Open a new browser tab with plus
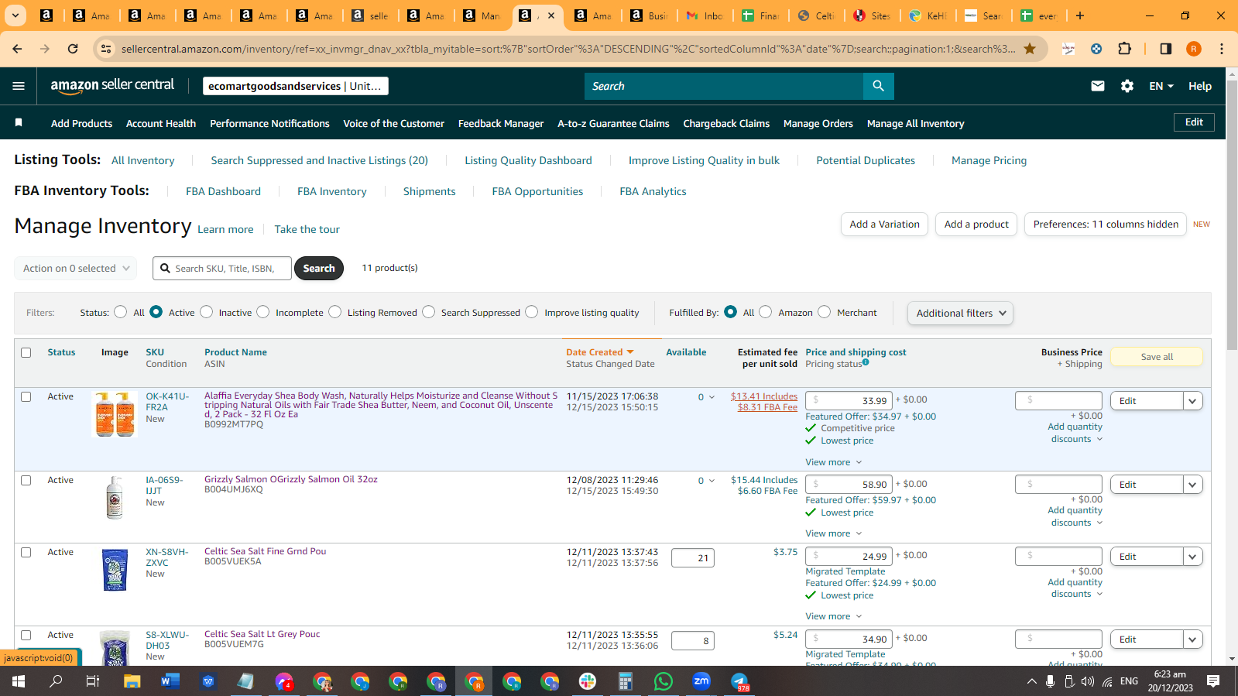Viewport: 1238px width, 696px height. coord(1080,15)
